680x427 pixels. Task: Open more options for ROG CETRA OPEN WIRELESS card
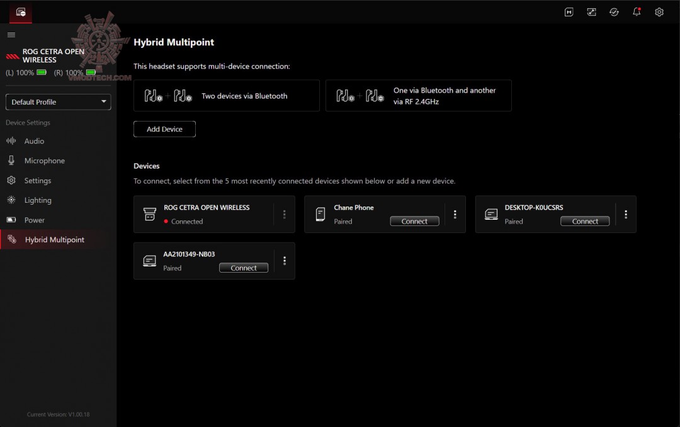click(285, 214)
